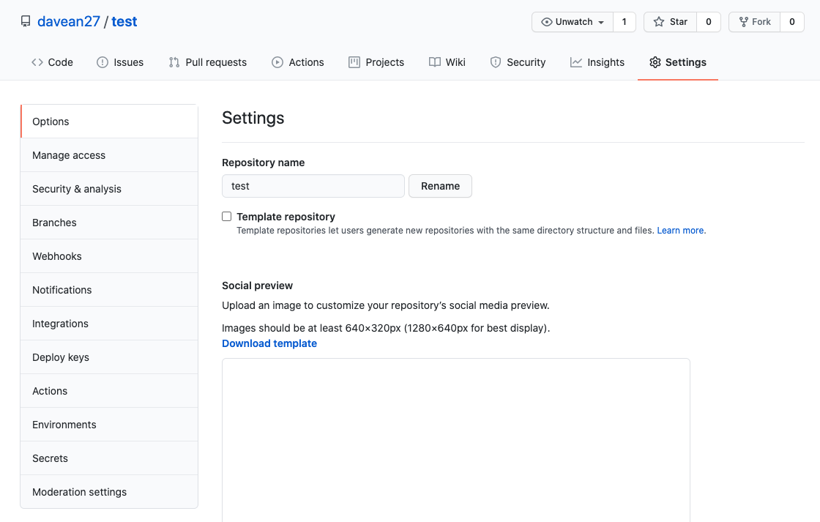This screenshot has width=820, height=522.
Task: Open Integrations settings
Action: tap(109, 324)
